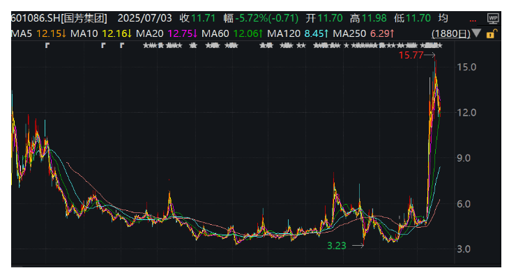509x275 pixels.
Task: Toggle the yellow unlock padlock icon
Action: 492,33
